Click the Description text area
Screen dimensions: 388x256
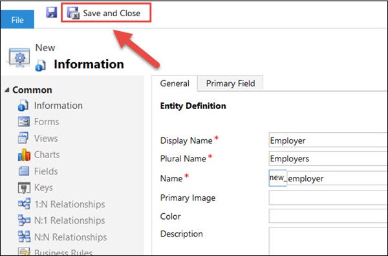pos(328,241)
